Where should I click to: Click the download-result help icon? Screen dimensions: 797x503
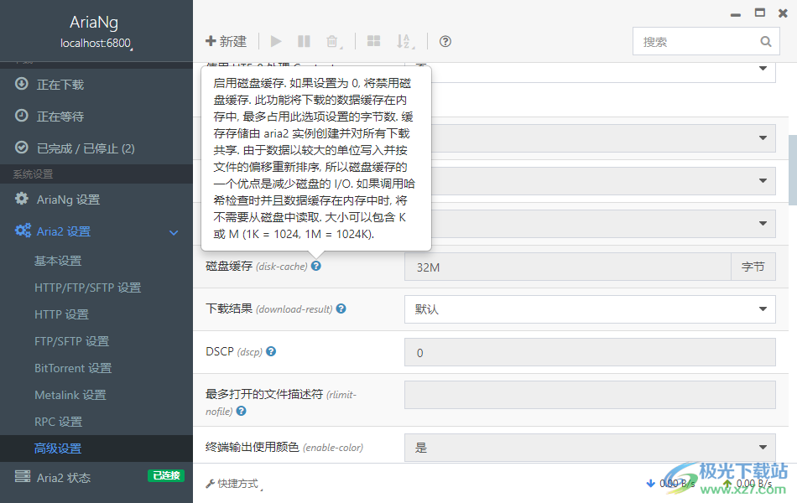click(341, 309)
